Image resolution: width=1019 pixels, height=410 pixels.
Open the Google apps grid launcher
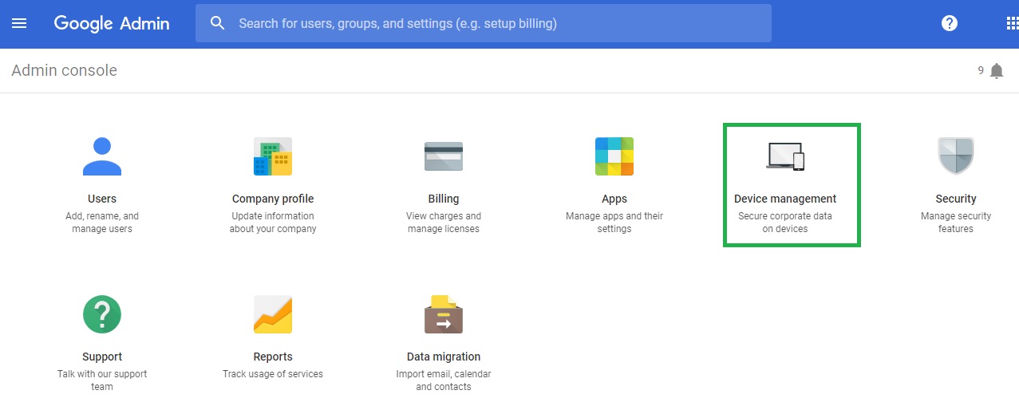click(x=1013, y=23)
